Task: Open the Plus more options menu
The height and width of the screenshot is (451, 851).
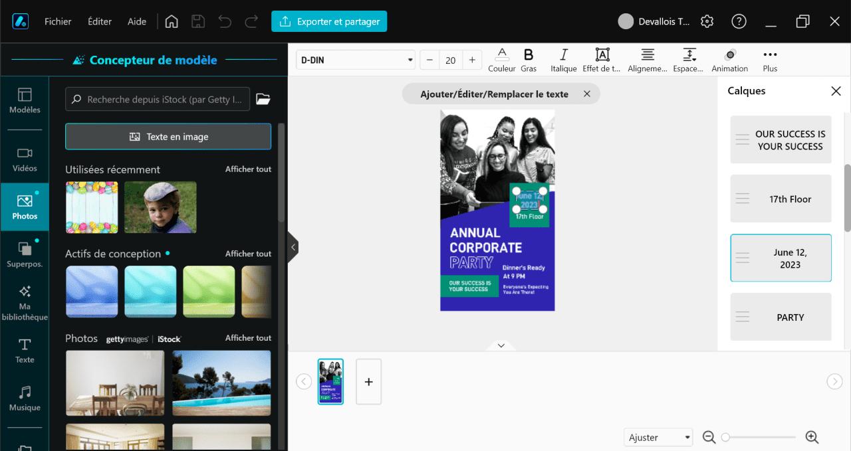Action: click(770, 60)
